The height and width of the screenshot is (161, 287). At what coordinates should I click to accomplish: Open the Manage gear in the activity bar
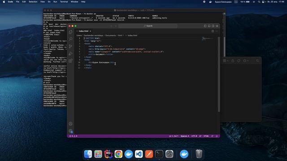70,131
